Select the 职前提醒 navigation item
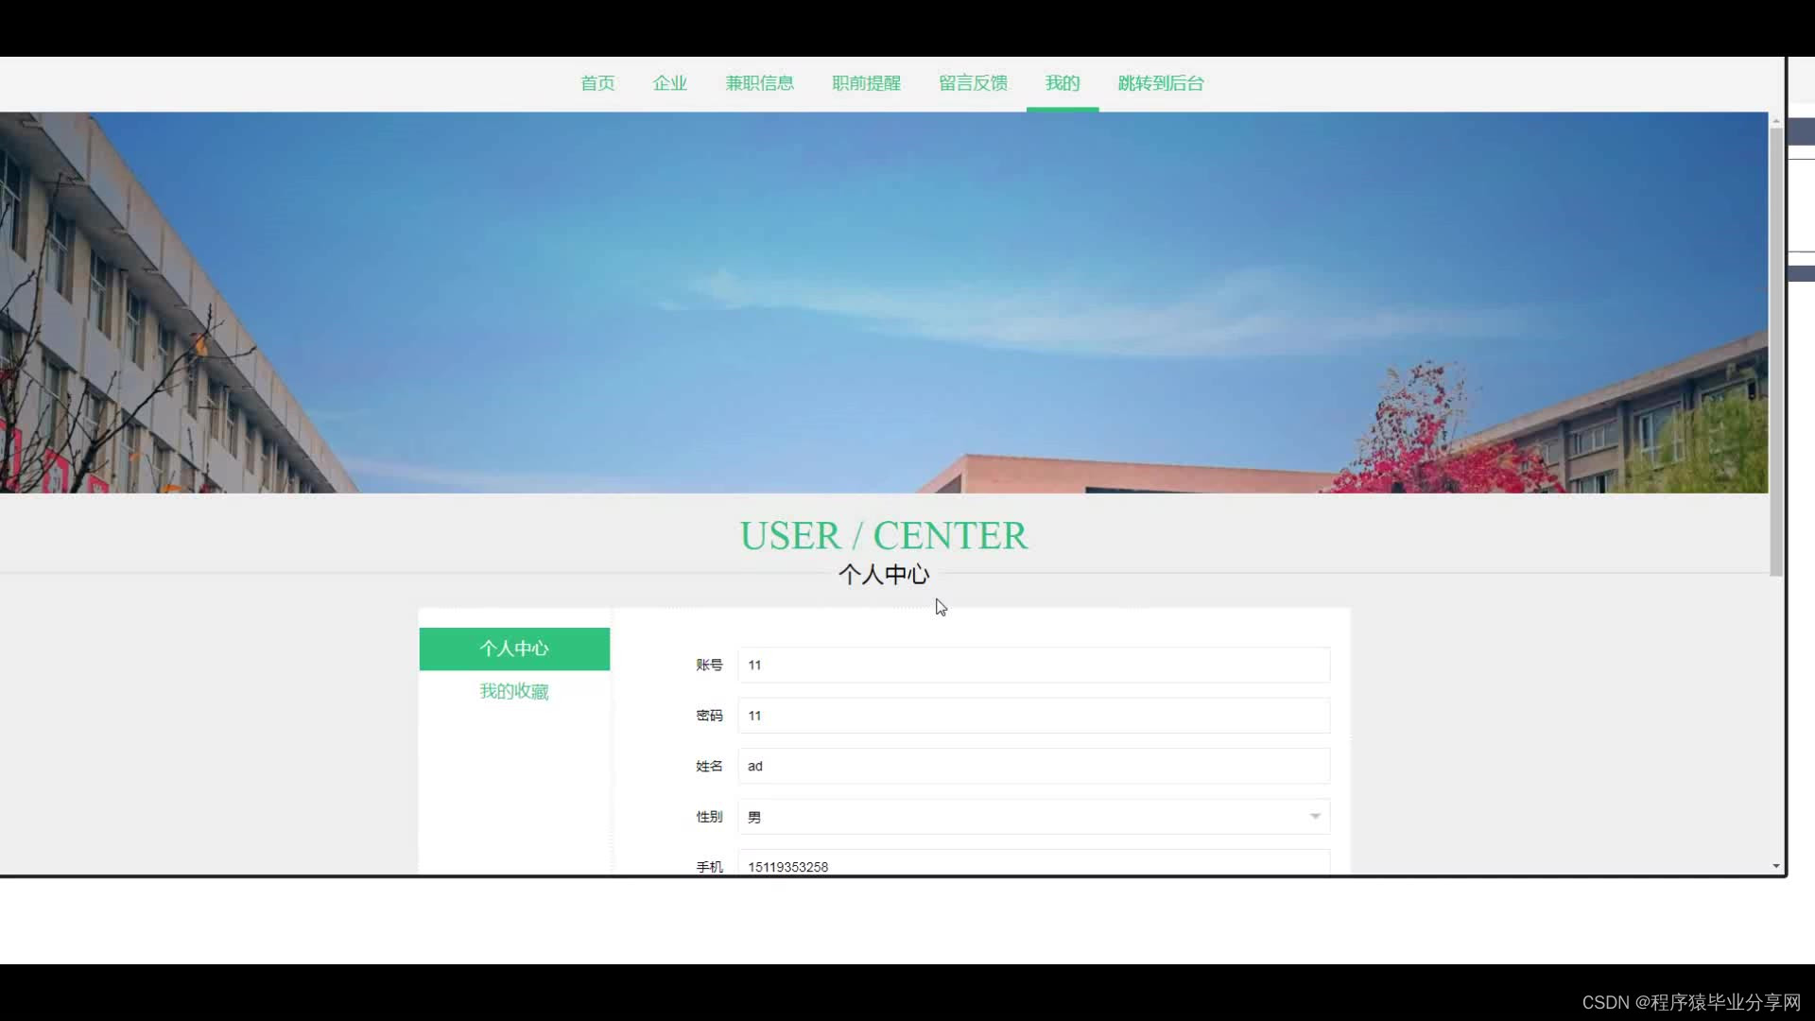The image size is (1815, 1021). click(x=866, y=83)
